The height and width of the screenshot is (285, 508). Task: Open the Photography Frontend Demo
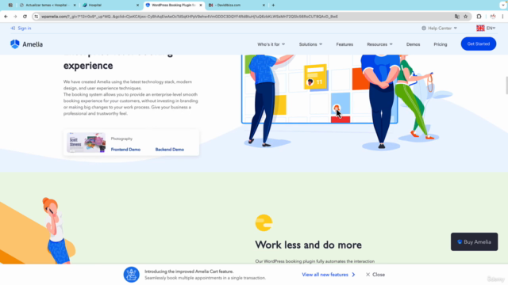(x=125, y=150)
